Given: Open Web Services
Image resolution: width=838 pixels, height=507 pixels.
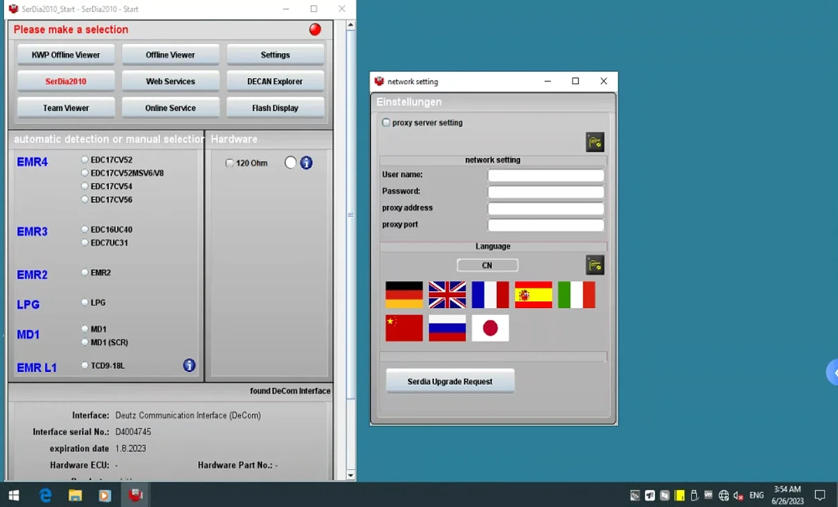Looking at the screenshot, I should (x=171, y=81).
